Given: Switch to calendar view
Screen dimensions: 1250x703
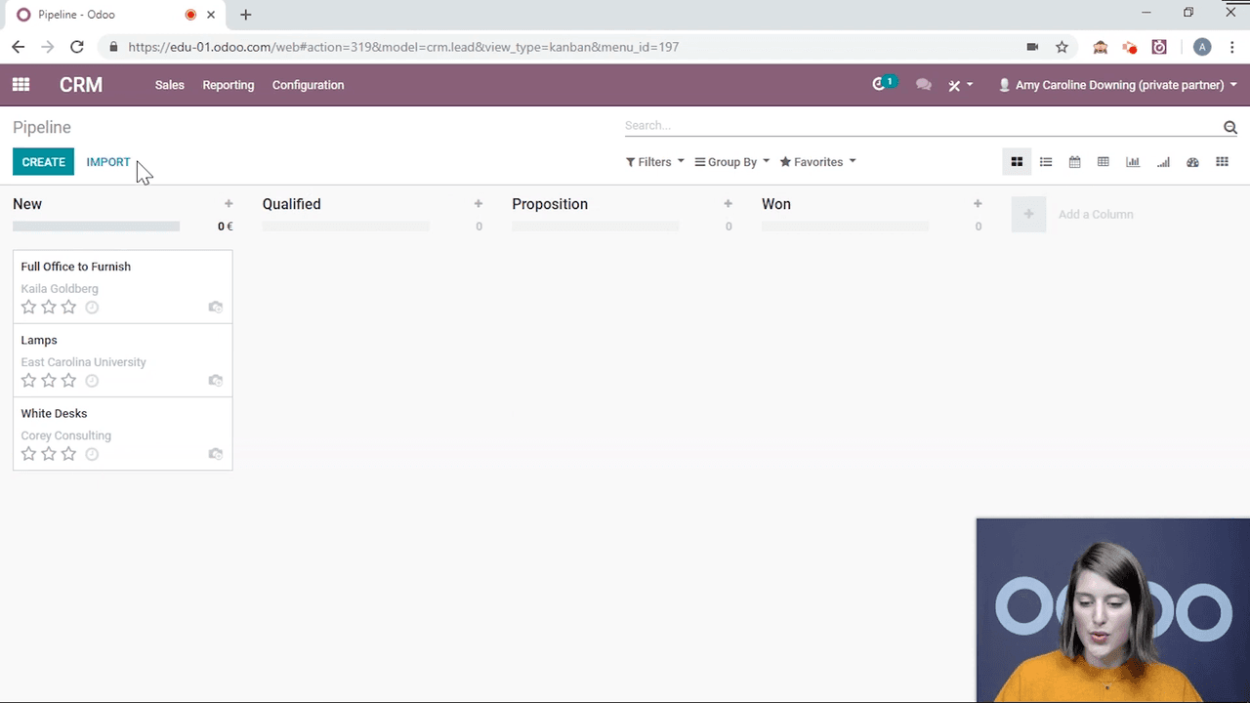Looking at the screenshot, I should click(x=1074, y=162).
